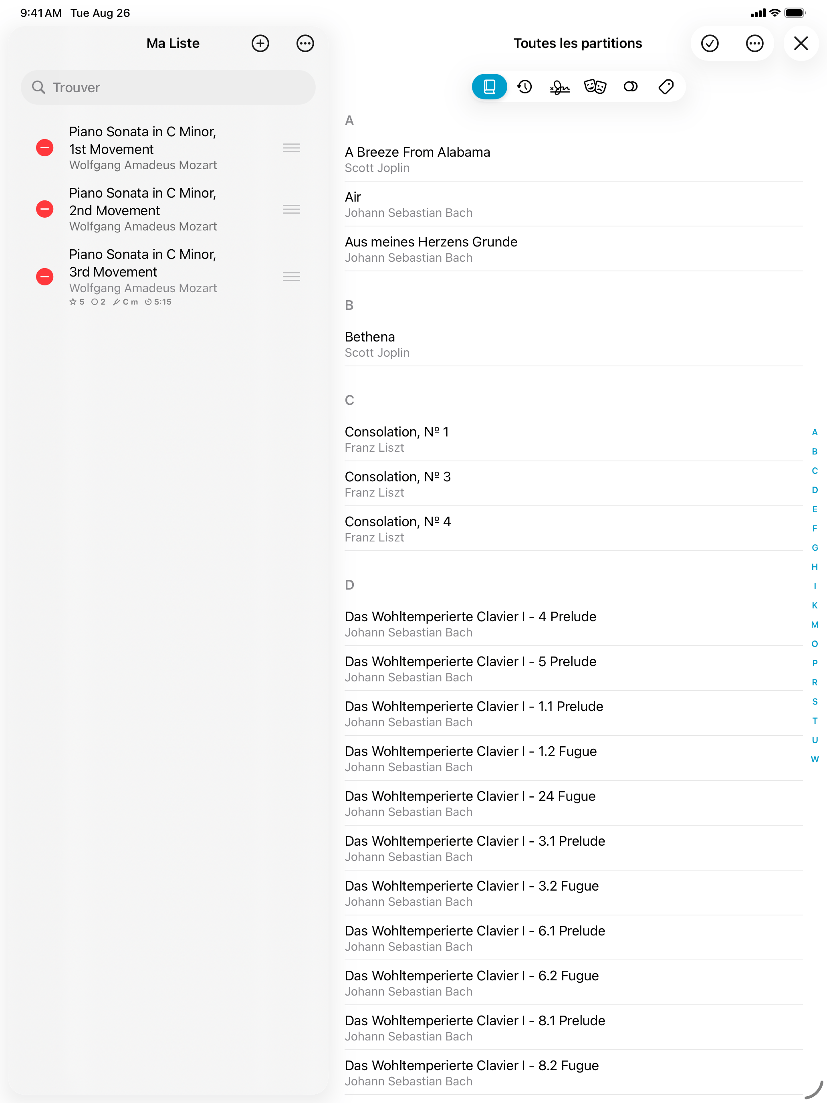This screenshot has height=1103, width=827.
Task: Switch to the overlapping circles tab
Action: [x=630, y=87]
